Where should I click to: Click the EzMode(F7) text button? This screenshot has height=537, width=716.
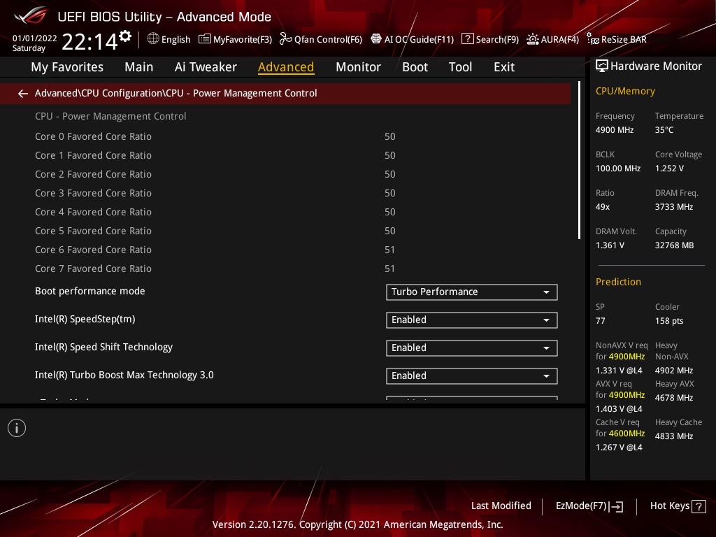click(581, 506)
